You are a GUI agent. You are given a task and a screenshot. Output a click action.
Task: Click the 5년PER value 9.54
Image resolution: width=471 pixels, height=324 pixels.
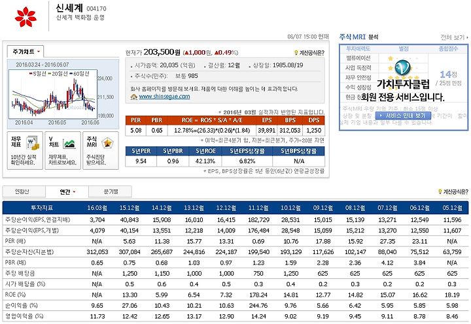pyautogui.click(x=141, y=161)
